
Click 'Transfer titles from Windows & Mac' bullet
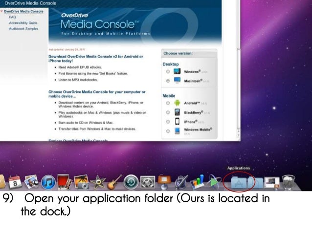(x=97, y=129)
